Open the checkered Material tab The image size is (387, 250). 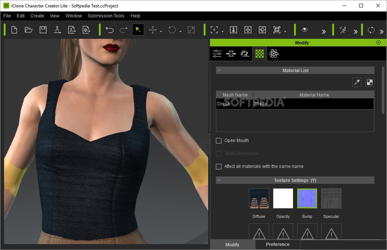pos(259,54)
